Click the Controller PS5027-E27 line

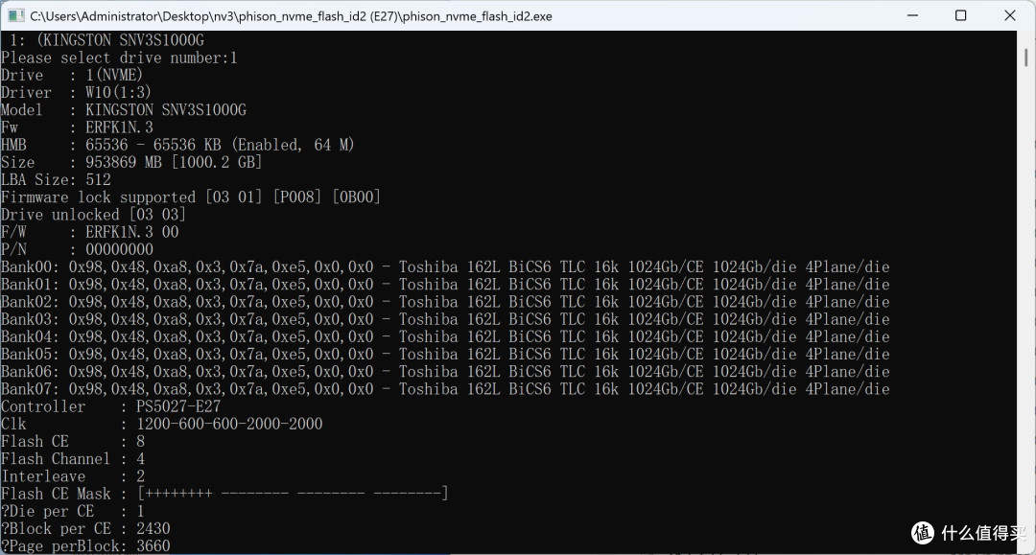[111, 406]
